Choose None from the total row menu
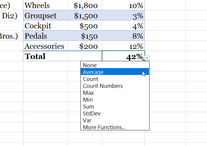 tap(115, 65)
